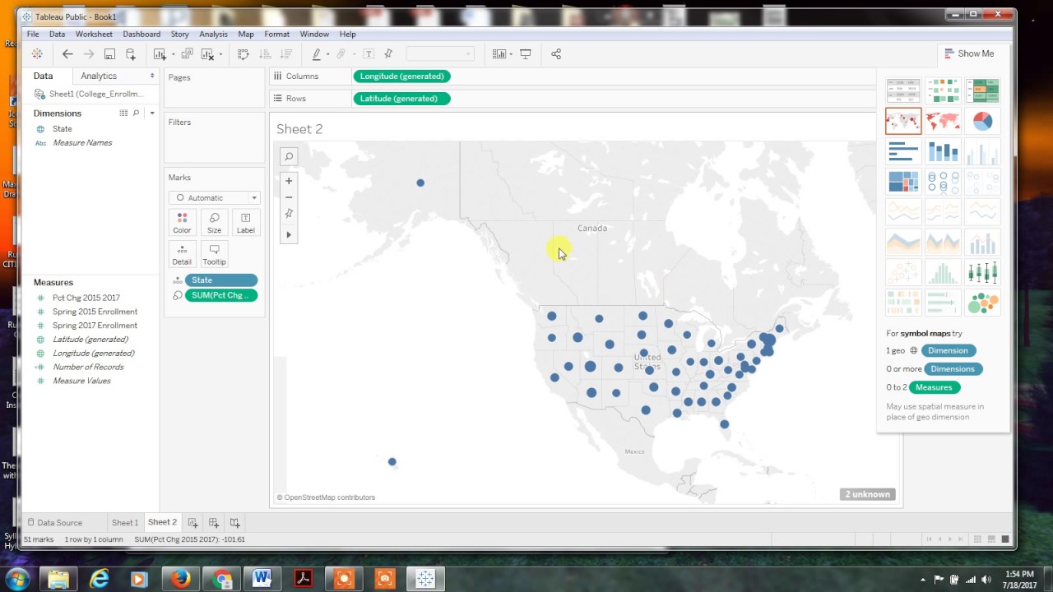Open the Tooltip marks card button
1053x592 pixels.
pyautogui.click(x=214, y=254)
